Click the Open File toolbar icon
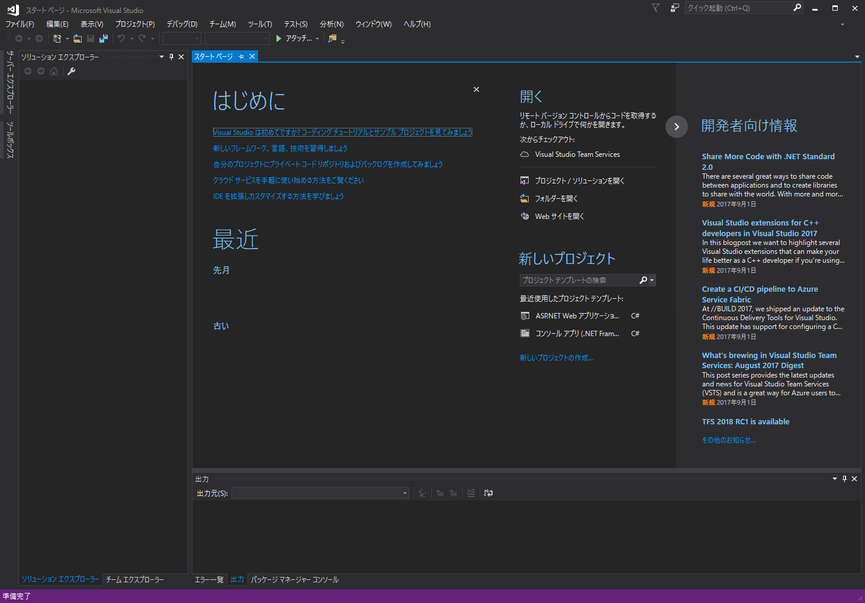Image resolution: width=865 pixels, height=603 pixels. (78, 38)
